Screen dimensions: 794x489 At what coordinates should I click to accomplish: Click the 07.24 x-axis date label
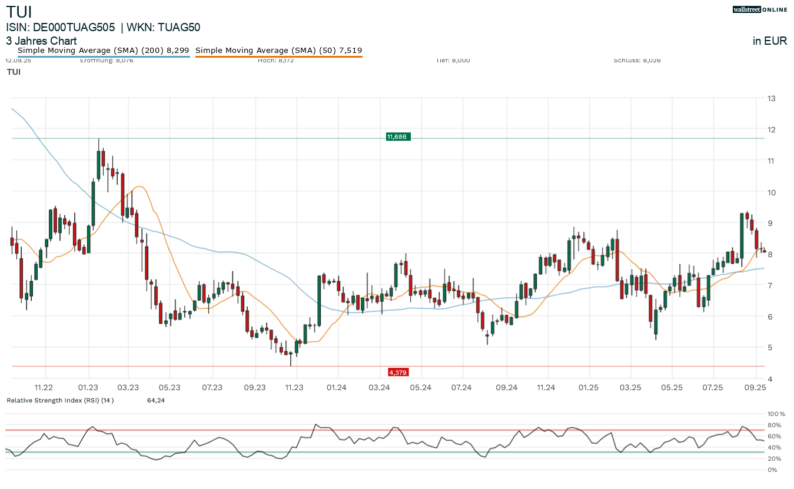tap(461, 387)
